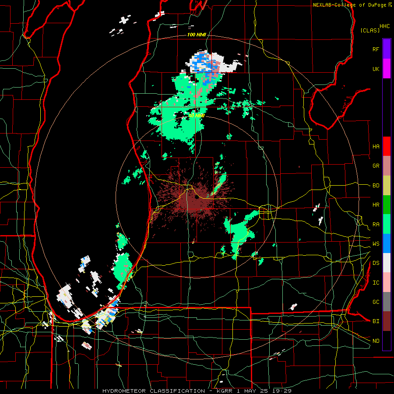Click the RF legend label
Screen dimensions: 394x394
coord(376,49)
